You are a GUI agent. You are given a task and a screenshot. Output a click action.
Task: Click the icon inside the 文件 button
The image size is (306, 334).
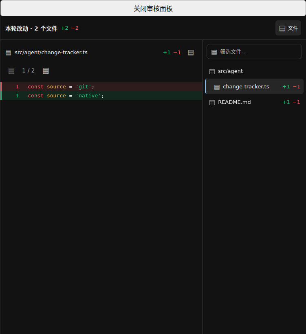(x=282, y=29)
